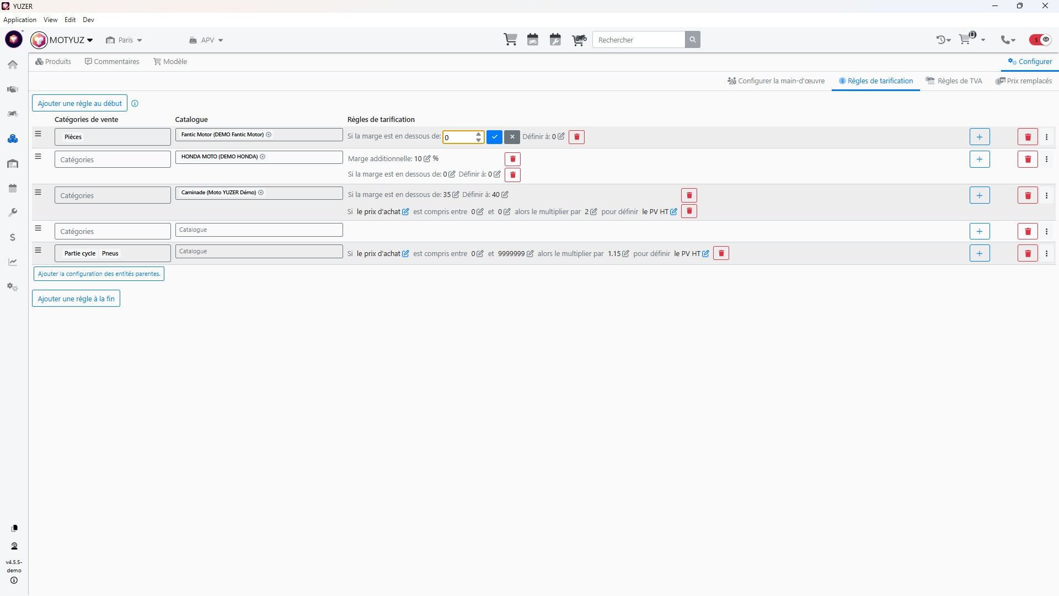Cancel margin edit with the X button
Image resolution: width=1059 pixels, height=596 pixels.
tap(512, 137)
